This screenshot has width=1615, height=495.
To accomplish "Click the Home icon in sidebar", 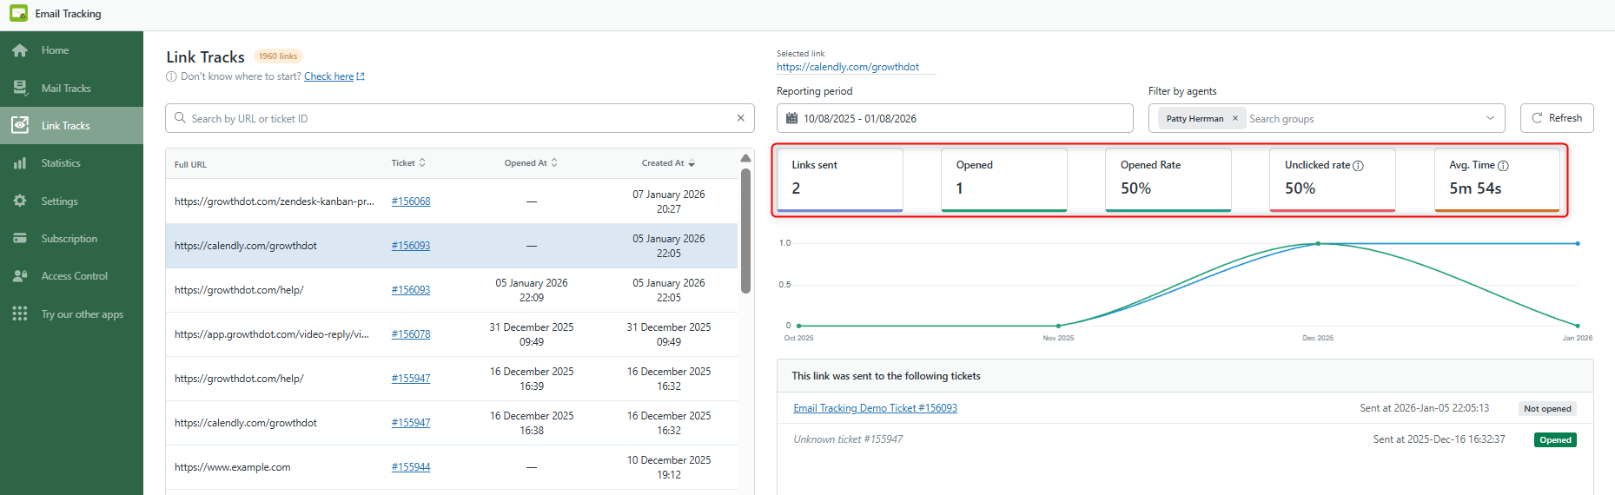I will (x=20, y=50).
